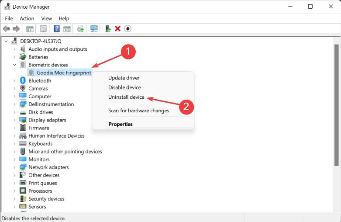Select the Monitors label
341x222 pixels.
pyautogui.click(x=39, y=160)
